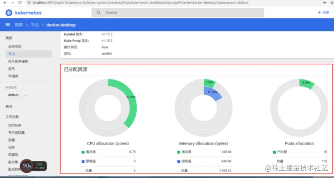
Task: Click the 90% memory floating widget
Action: coord(27,166)
